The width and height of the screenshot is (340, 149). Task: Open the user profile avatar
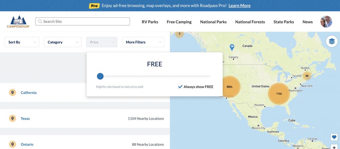326,21
